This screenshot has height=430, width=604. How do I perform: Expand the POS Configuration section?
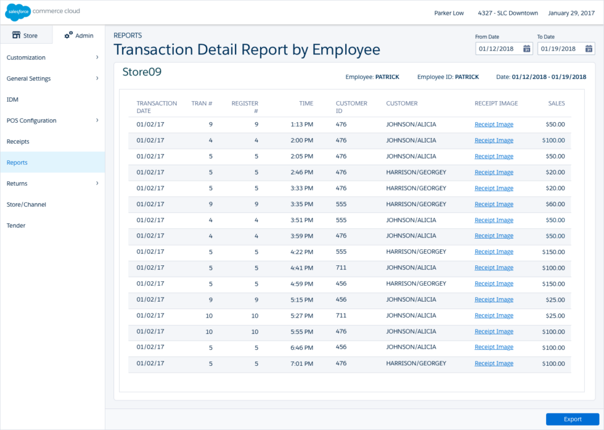pyautogui.click(x=37, y=120)
